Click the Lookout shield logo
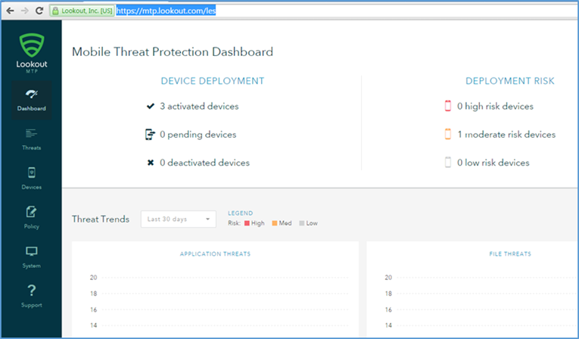Screen dimensions: 579x339 pyautogui.click(x=32, y=45)
